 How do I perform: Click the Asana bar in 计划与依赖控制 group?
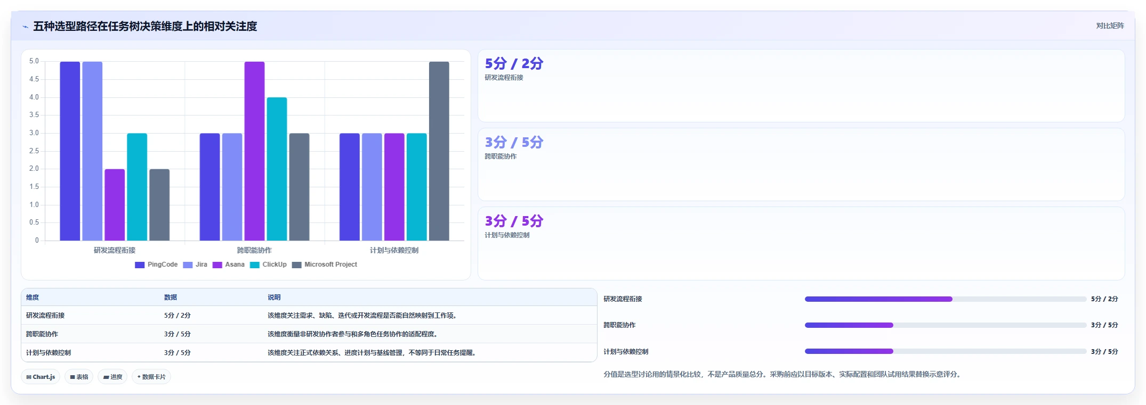pos(394,187)
